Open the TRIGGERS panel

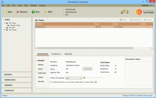click(x=17, y=85)
